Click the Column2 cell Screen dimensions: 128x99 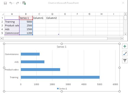pyautogui.click(x=52, y=18)
